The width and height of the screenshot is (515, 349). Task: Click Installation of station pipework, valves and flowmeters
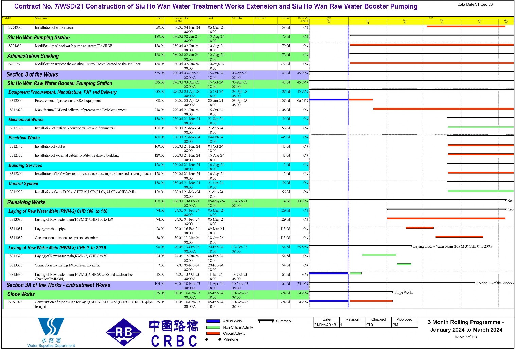pos(75,128)
